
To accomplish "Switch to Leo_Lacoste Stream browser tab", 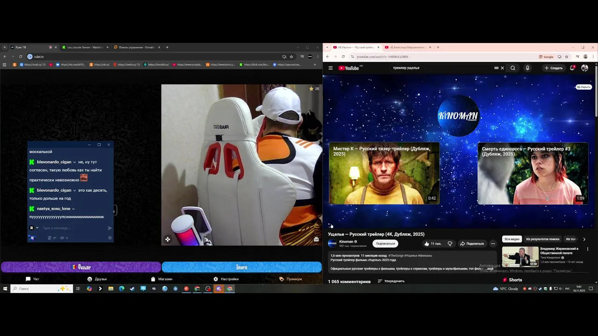I will click(85, 47).
